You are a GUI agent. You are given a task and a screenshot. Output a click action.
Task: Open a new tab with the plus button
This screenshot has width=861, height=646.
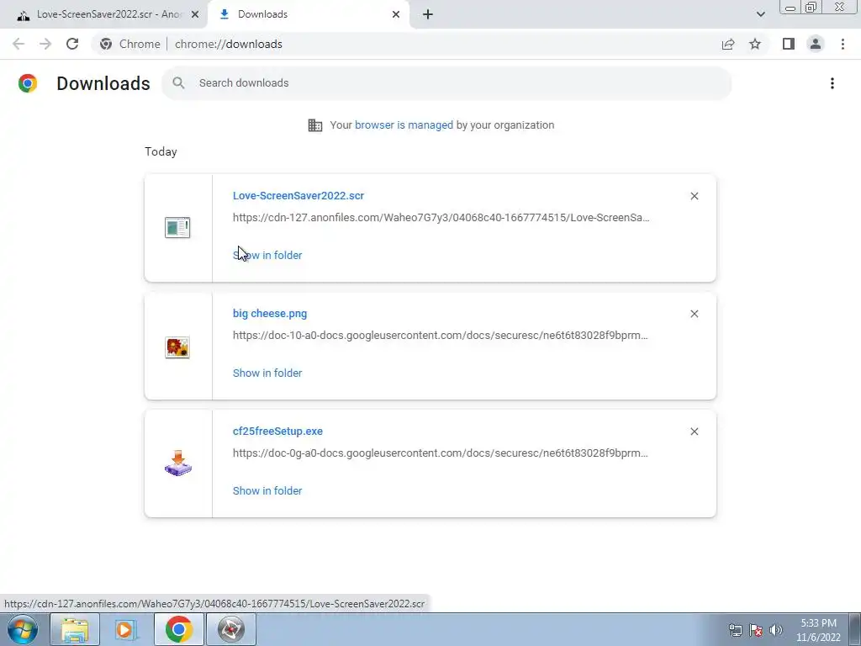[x=428, y=14]
